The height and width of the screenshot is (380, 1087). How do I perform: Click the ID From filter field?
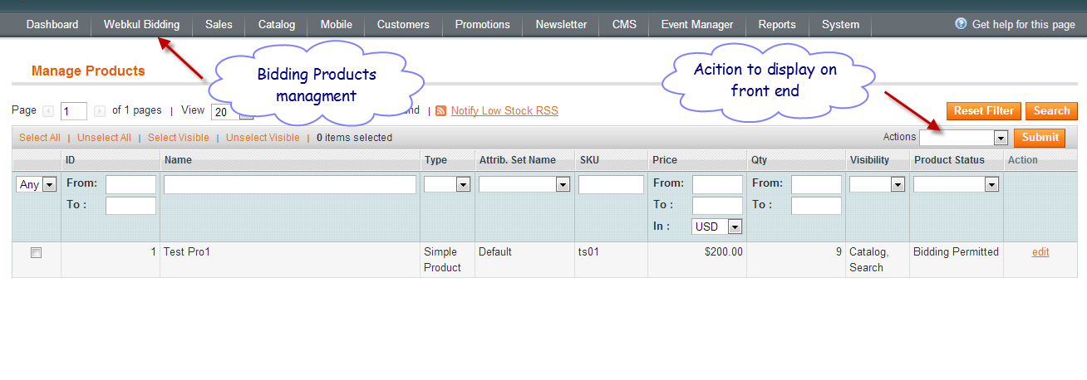pyautogui.click(x=130, y=184)
